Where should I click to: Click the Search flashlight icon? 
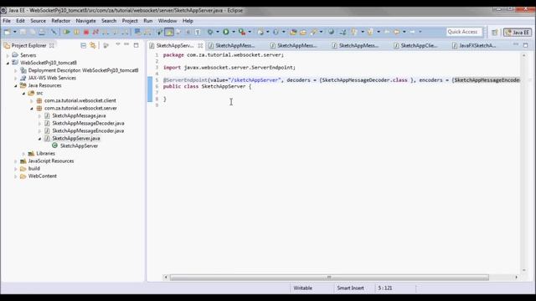tap(313, 32)
